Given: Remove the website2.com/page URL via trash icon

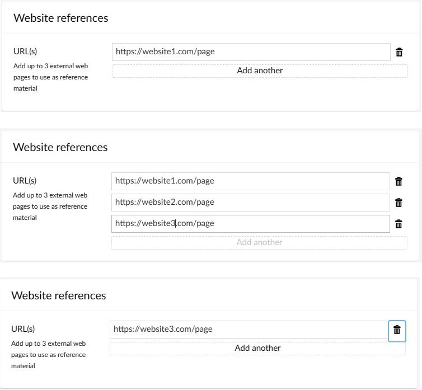Looking at the screenshot, I should tap(398, 203).
